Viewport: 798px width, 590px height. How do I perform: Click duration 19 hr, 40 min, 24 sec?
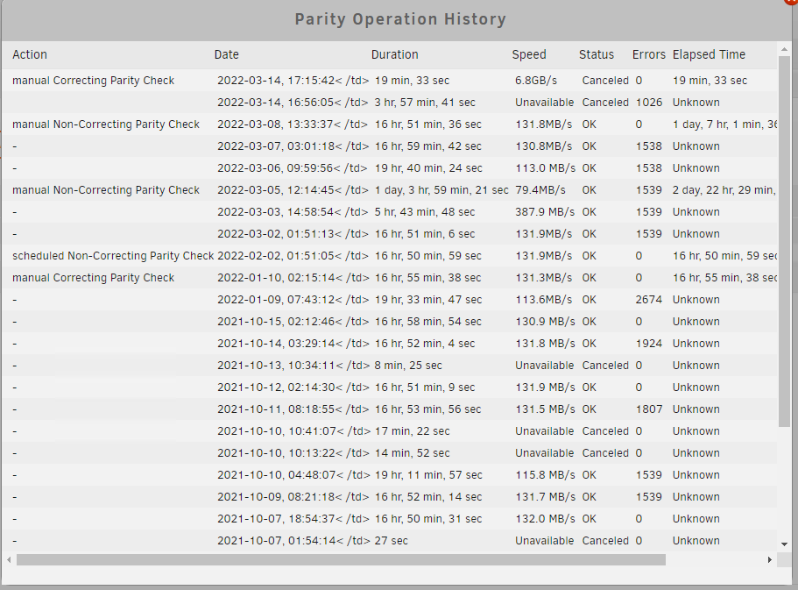(x=428, y=168)
